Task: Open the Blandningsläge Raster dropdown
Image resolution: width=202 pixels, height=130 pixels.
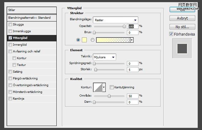Action: coord(115,20)
